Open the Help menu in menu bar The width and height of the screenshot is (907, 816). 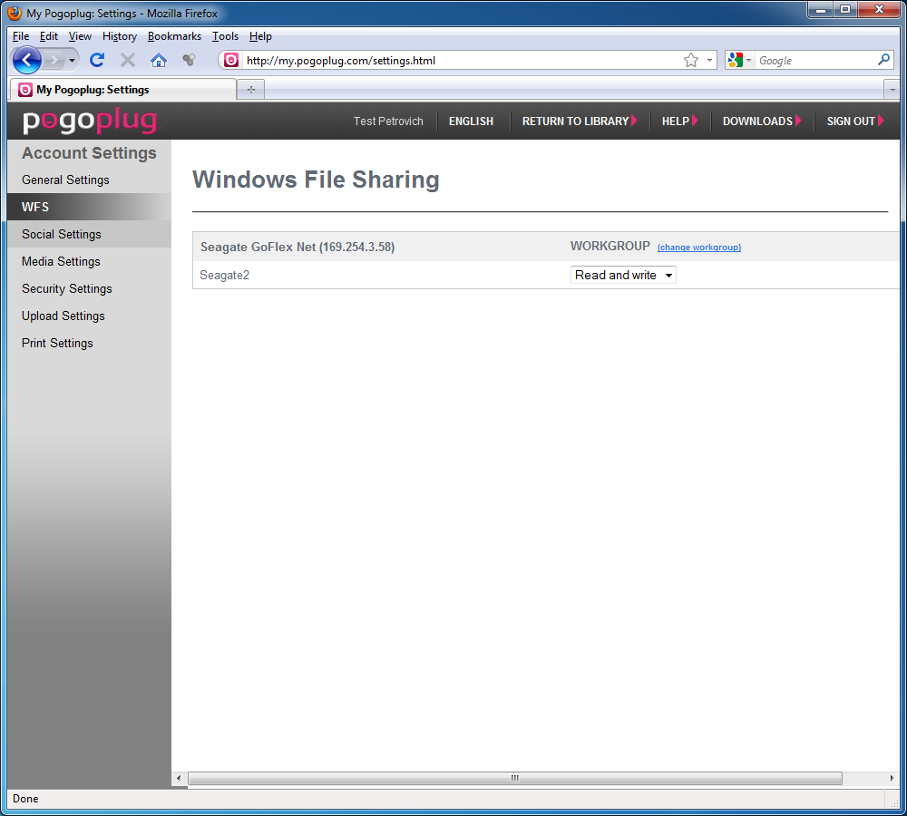[x=260, y=36]
